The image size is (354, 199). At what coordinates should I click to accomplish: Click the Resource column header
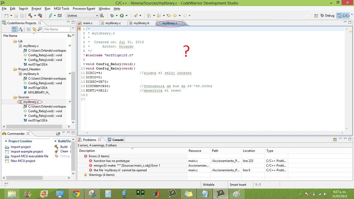pos(195,151)
